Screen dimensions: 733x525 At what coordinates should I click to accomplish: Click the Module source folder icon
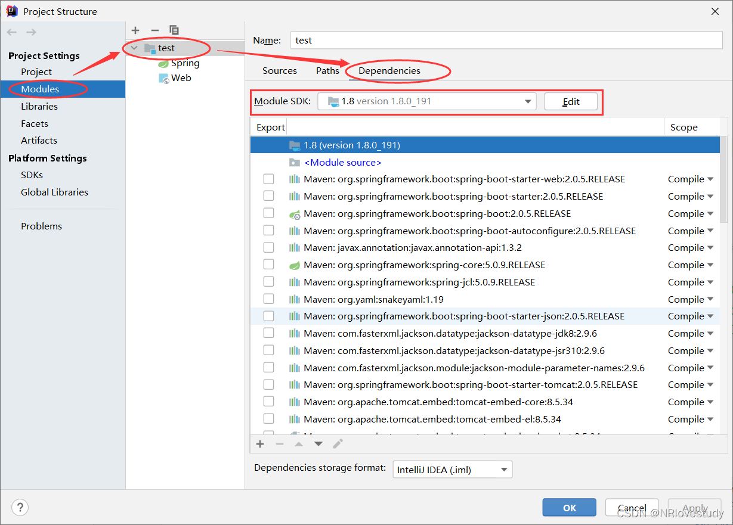295,162
